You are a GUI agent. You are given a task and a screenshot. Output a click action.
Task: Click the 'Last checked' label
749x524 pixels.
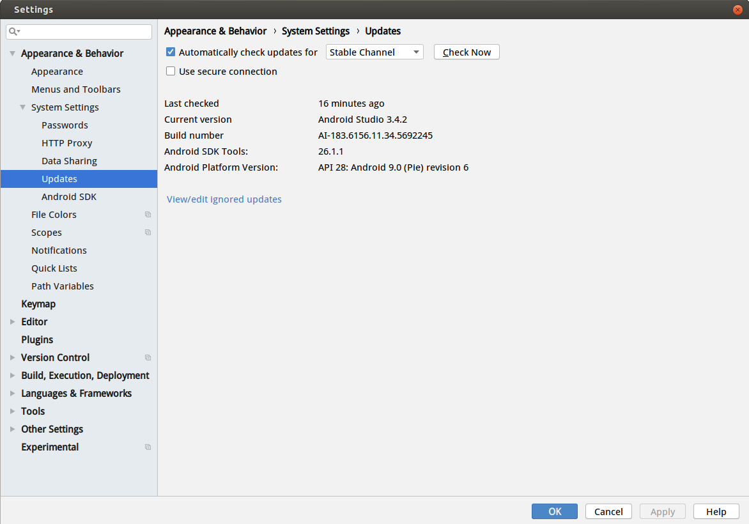click(x=192, y=104)
